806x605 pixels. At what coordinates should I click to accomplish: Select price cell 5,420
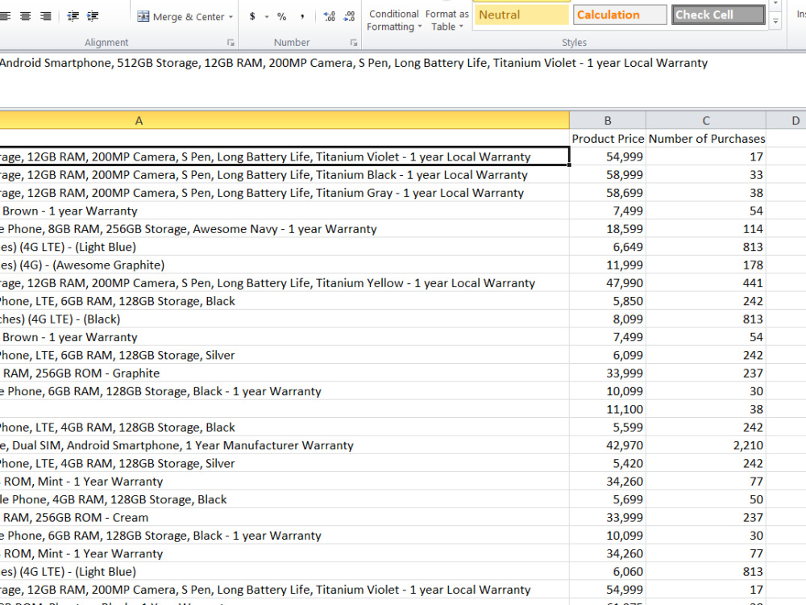pos(608,464)
